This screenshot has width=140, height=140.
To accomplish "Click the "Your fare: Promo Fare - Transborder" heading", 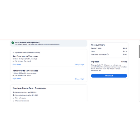I will (x=30, y=88).
